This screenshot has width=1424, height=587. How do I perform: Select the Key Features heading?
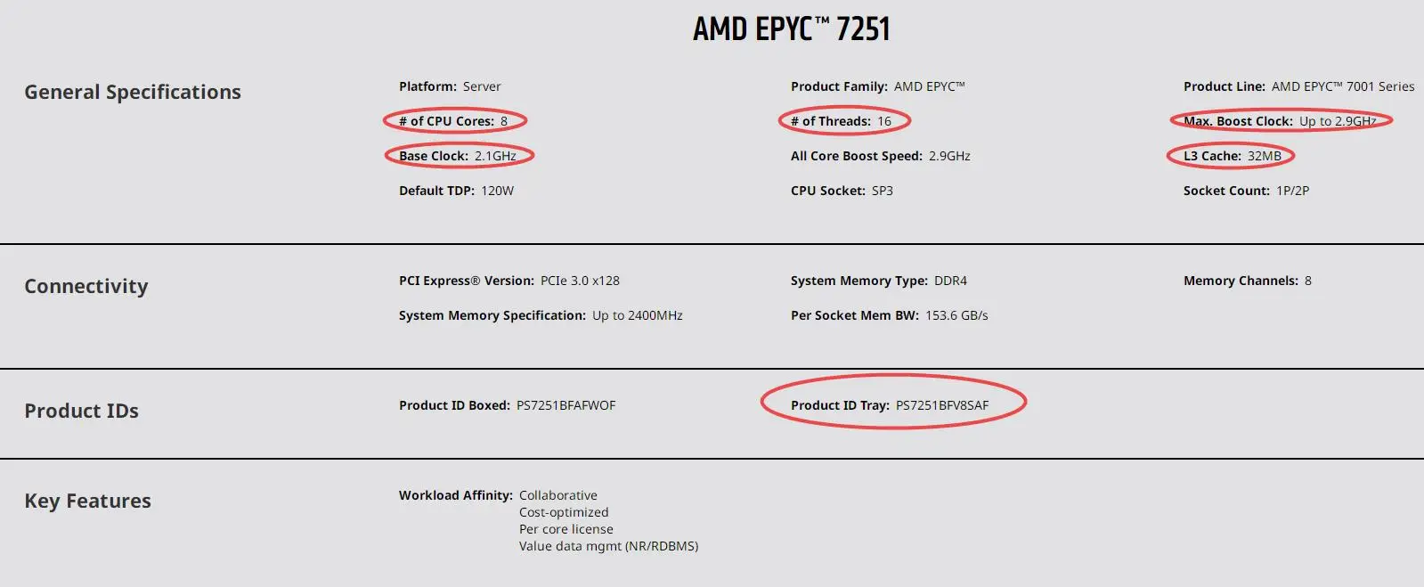87,501
